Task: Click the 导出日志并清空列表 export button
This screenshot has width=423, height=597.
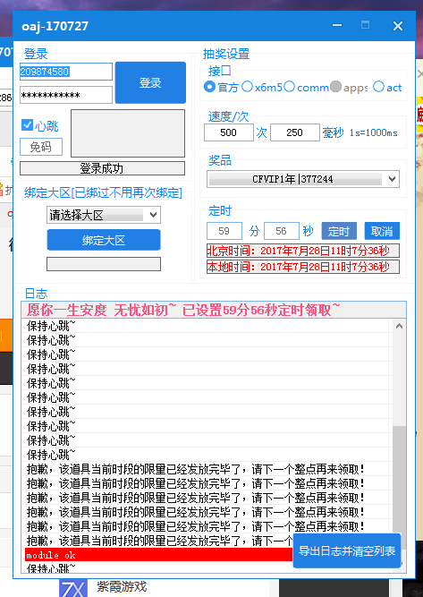Action: pyautogui.click(x=347, y=550)
